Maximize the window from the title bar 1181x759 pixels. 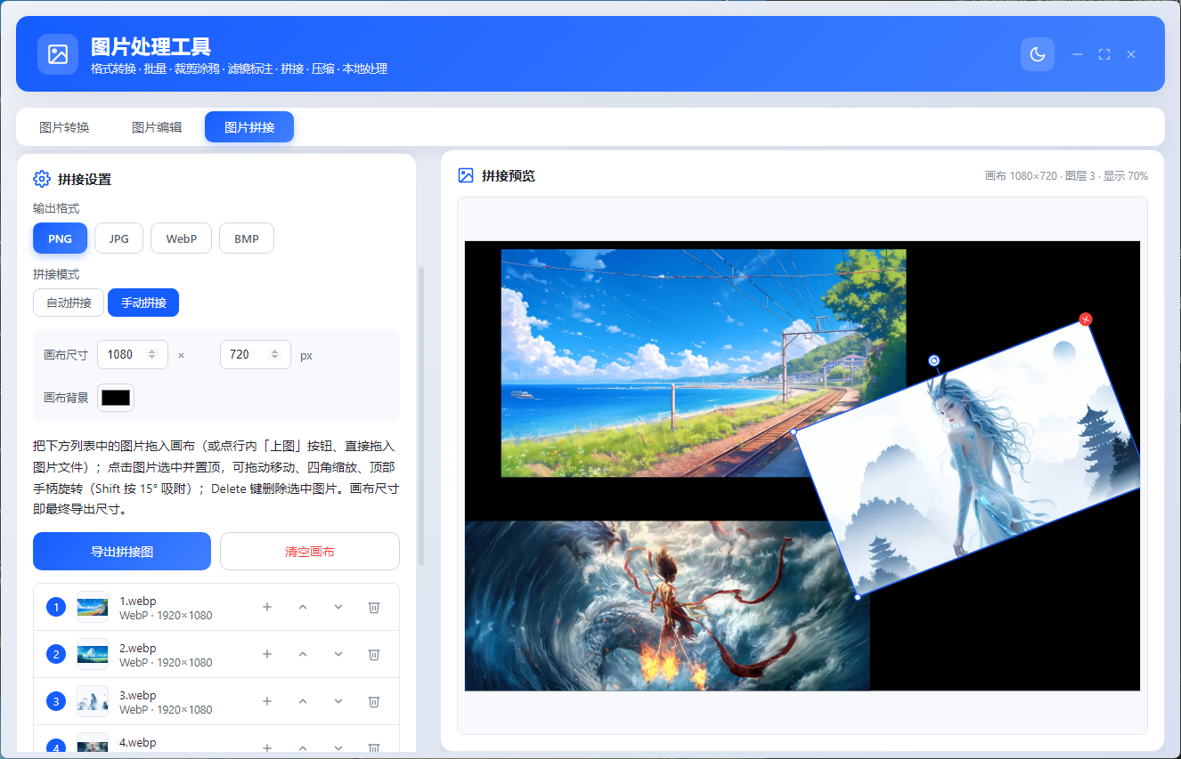pyautogui.click(x=1104, y=54)
